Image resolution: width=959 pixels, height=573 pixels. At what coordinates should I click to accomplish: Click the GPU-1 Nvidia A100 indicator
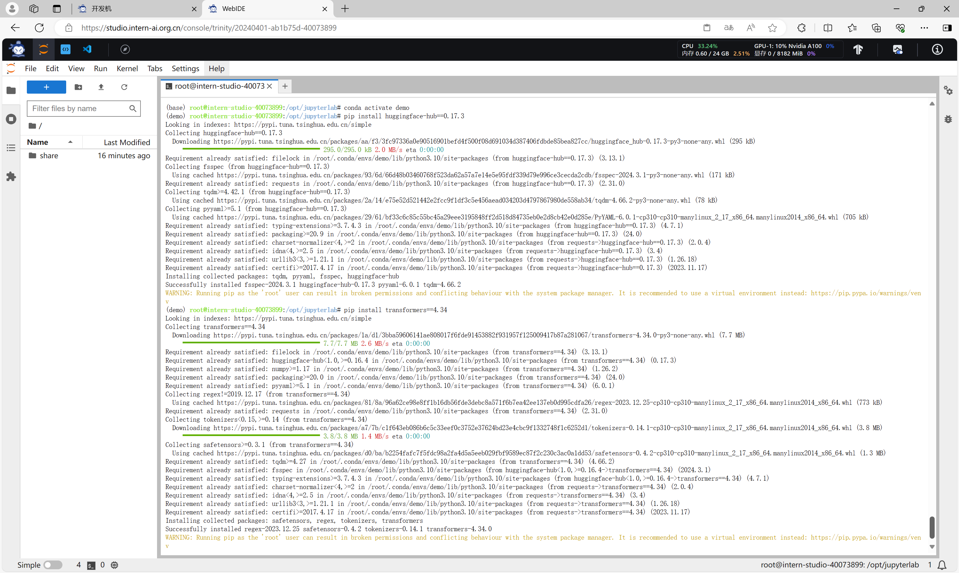[x=794, y=46]
